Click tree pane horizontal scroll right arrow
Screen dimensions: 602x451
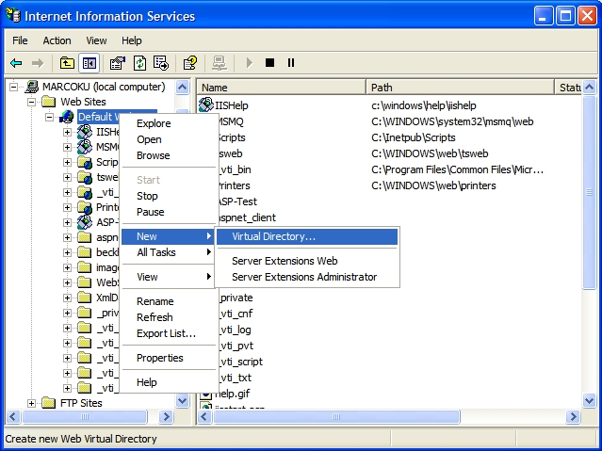[x=166, y=416]
